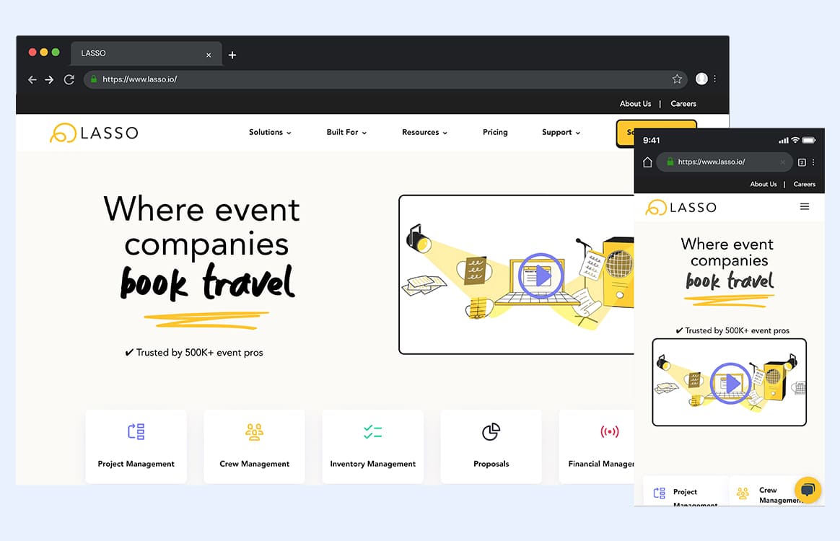Open the Proposals card

pos(491,447)
